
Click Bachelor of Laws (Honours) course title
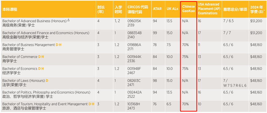23,81
